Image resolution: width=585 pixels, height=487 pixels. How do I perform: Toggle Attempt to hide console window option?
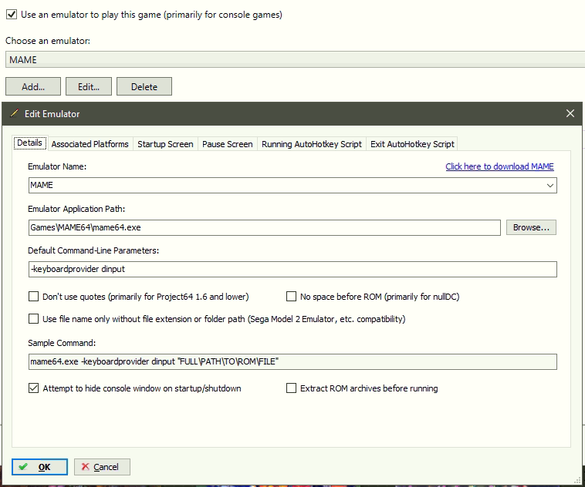(x=34, y=388)
